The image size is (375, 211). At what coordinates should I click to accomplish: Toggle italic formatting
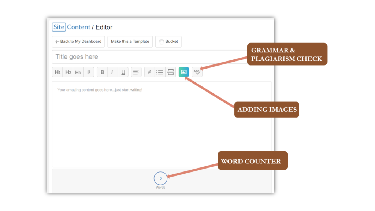112,72
